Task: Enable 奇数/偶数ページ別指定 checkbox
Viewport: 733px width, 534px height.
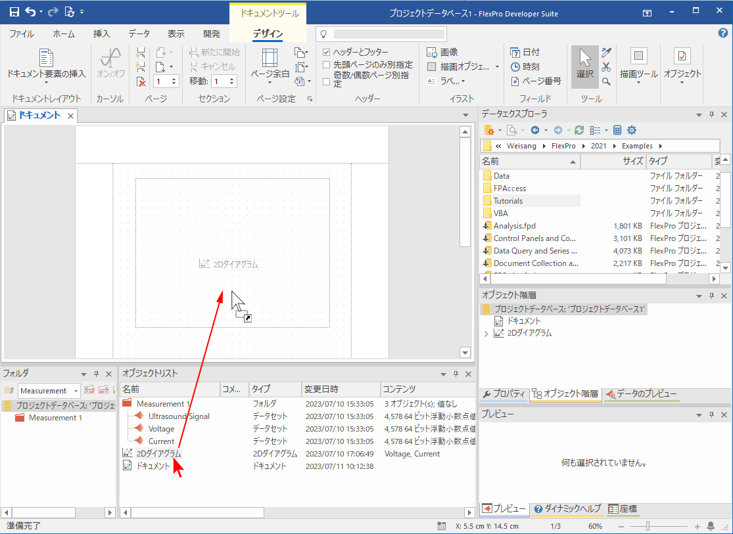Action: (x=327, y=81)
